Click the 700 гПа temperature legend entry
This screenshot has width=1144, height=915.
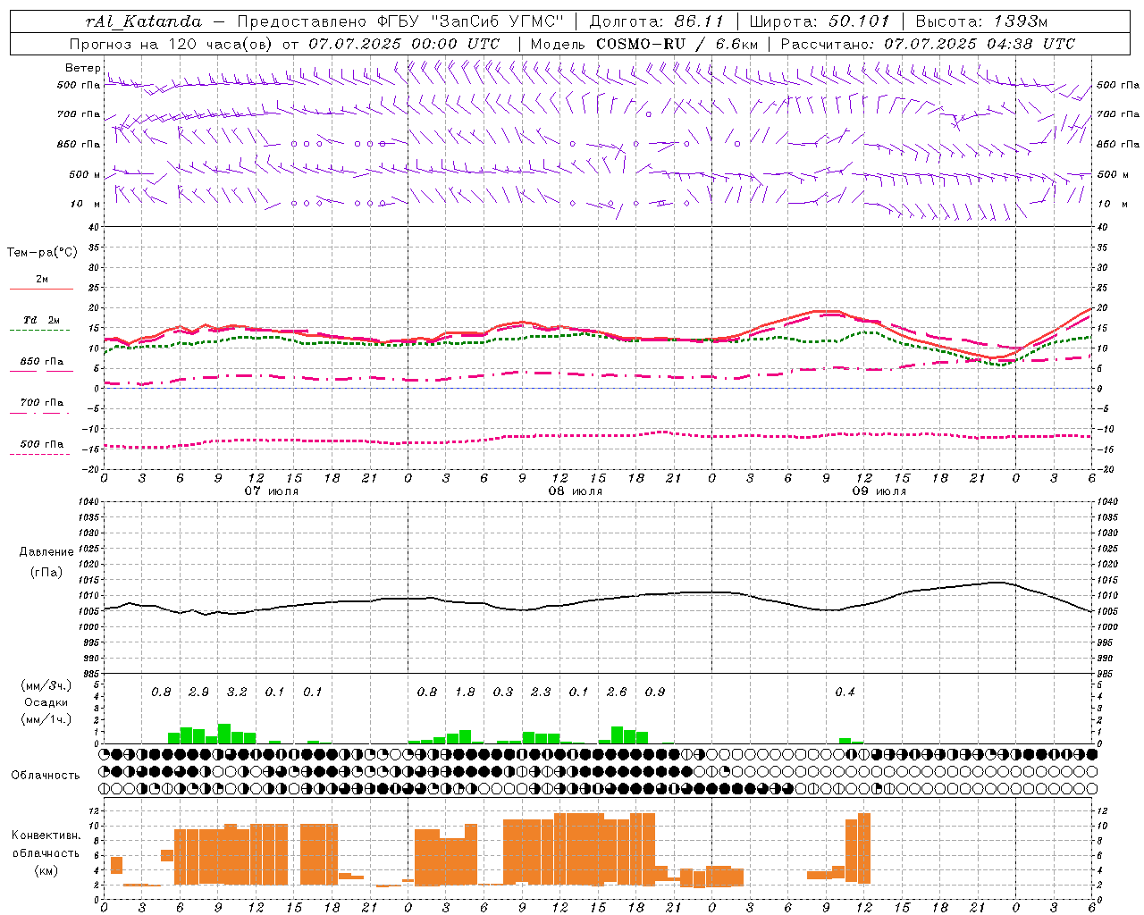pyautogui.click(x=41, y=403)
